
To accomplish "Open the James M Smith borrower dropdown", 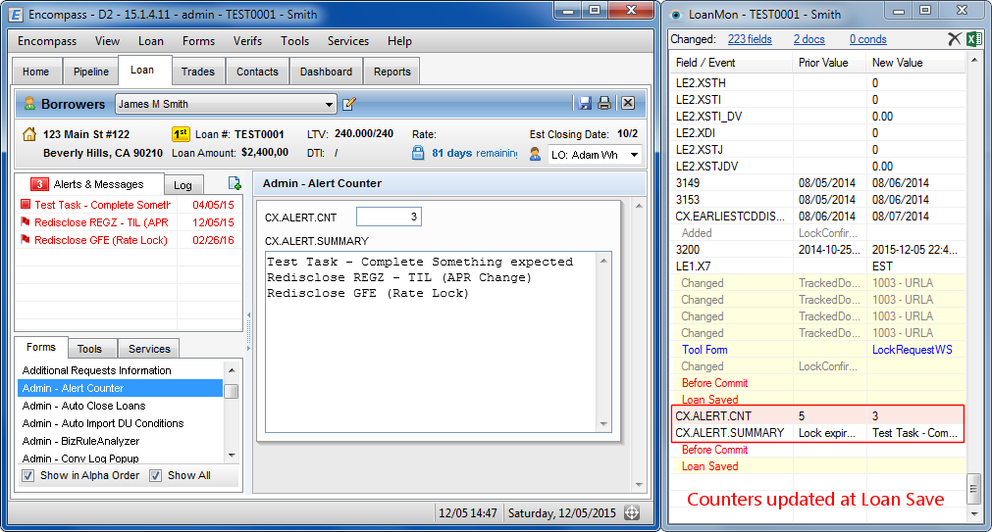I will click(329, 104).
